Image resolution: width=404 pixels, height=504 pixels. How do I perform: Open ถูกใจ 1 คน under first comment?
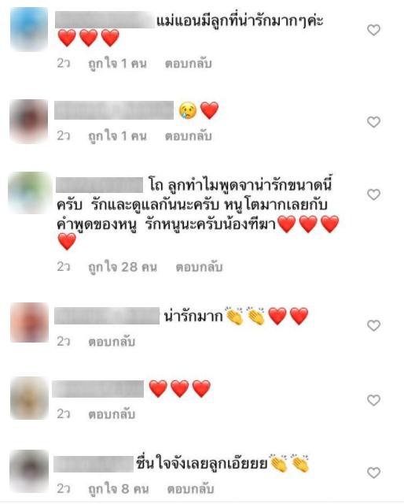click(117, 64)
